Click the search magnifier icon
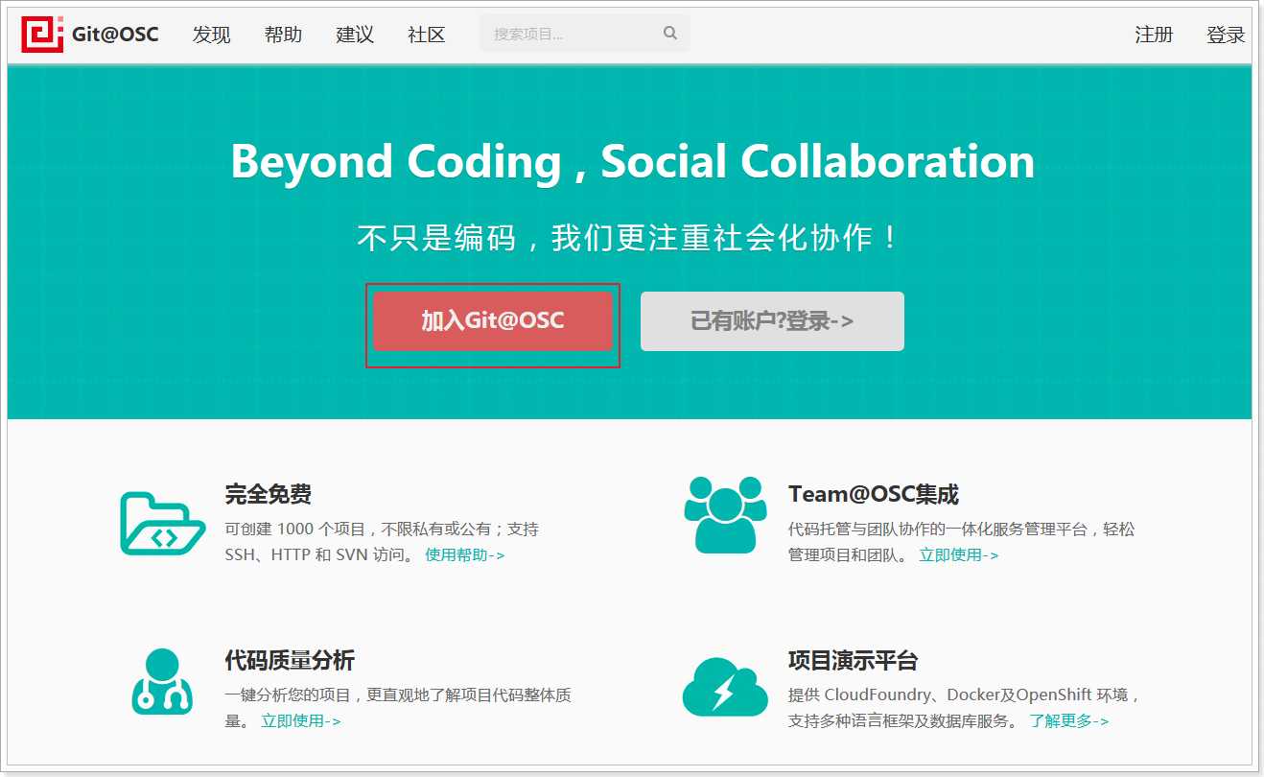 tap(669, 34)
